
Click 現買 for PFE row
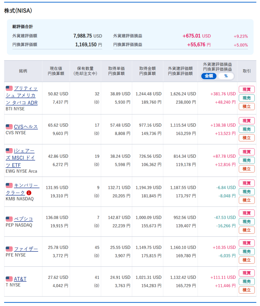click(247, 243)
